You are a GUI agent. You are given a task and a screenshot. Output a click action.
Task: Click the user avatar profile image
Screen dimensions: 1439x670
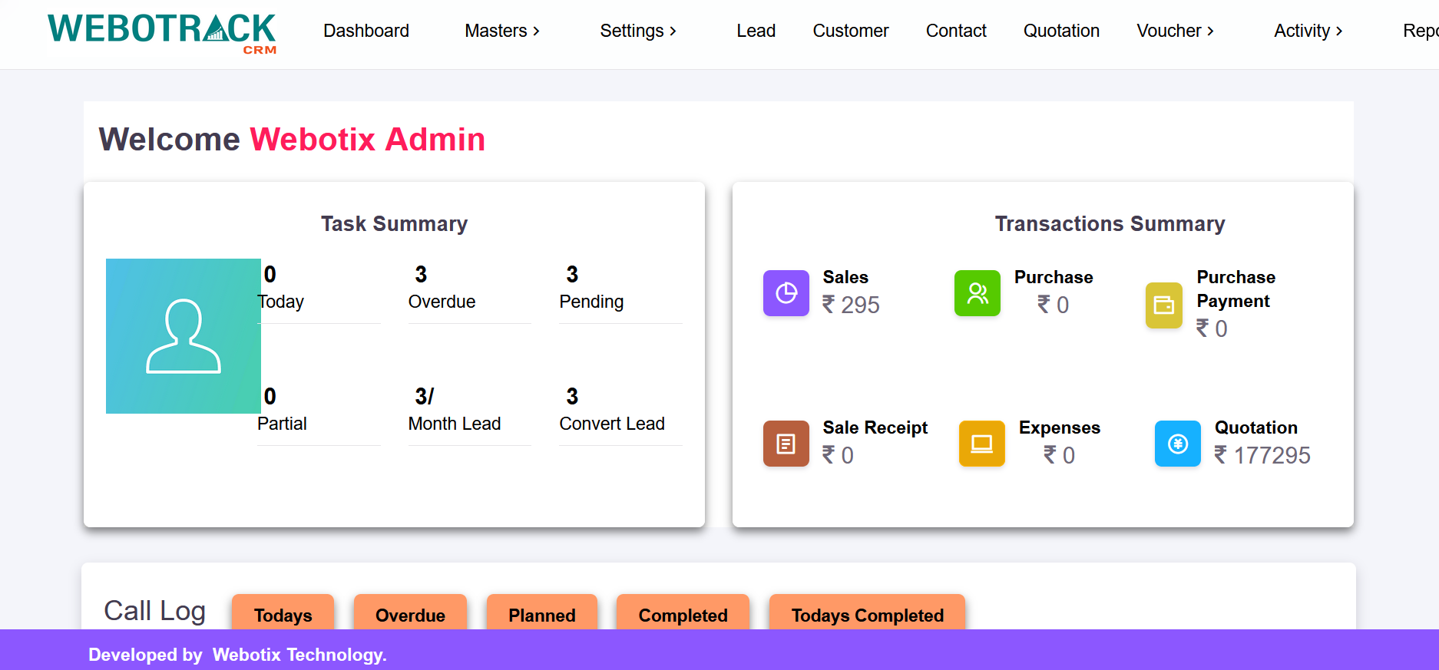[x=184, y=336]
